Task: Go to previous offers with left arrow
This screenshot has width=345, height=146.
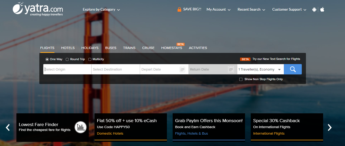Action: point(8,127)
